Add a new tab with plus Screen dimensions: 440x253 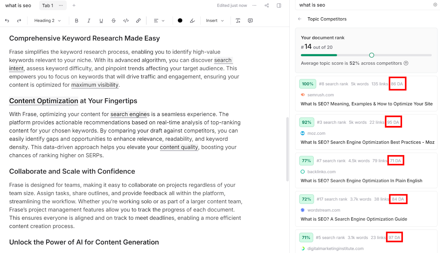(x=74, y=5)
